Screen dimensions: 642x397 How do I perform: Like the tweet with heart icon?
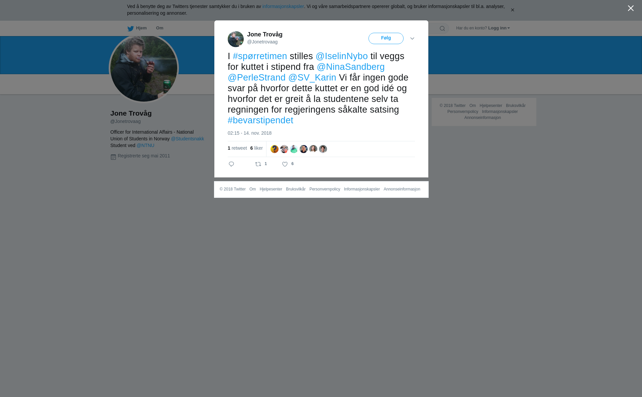tap(285, 164)
